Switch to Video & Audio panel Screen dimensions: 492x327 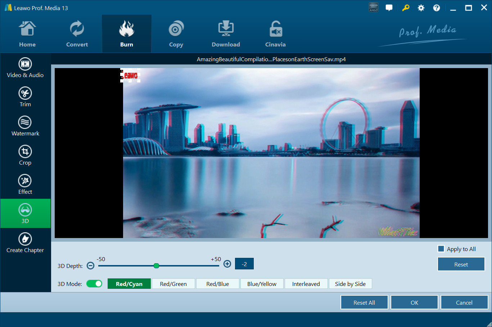[x=25, y=68]
